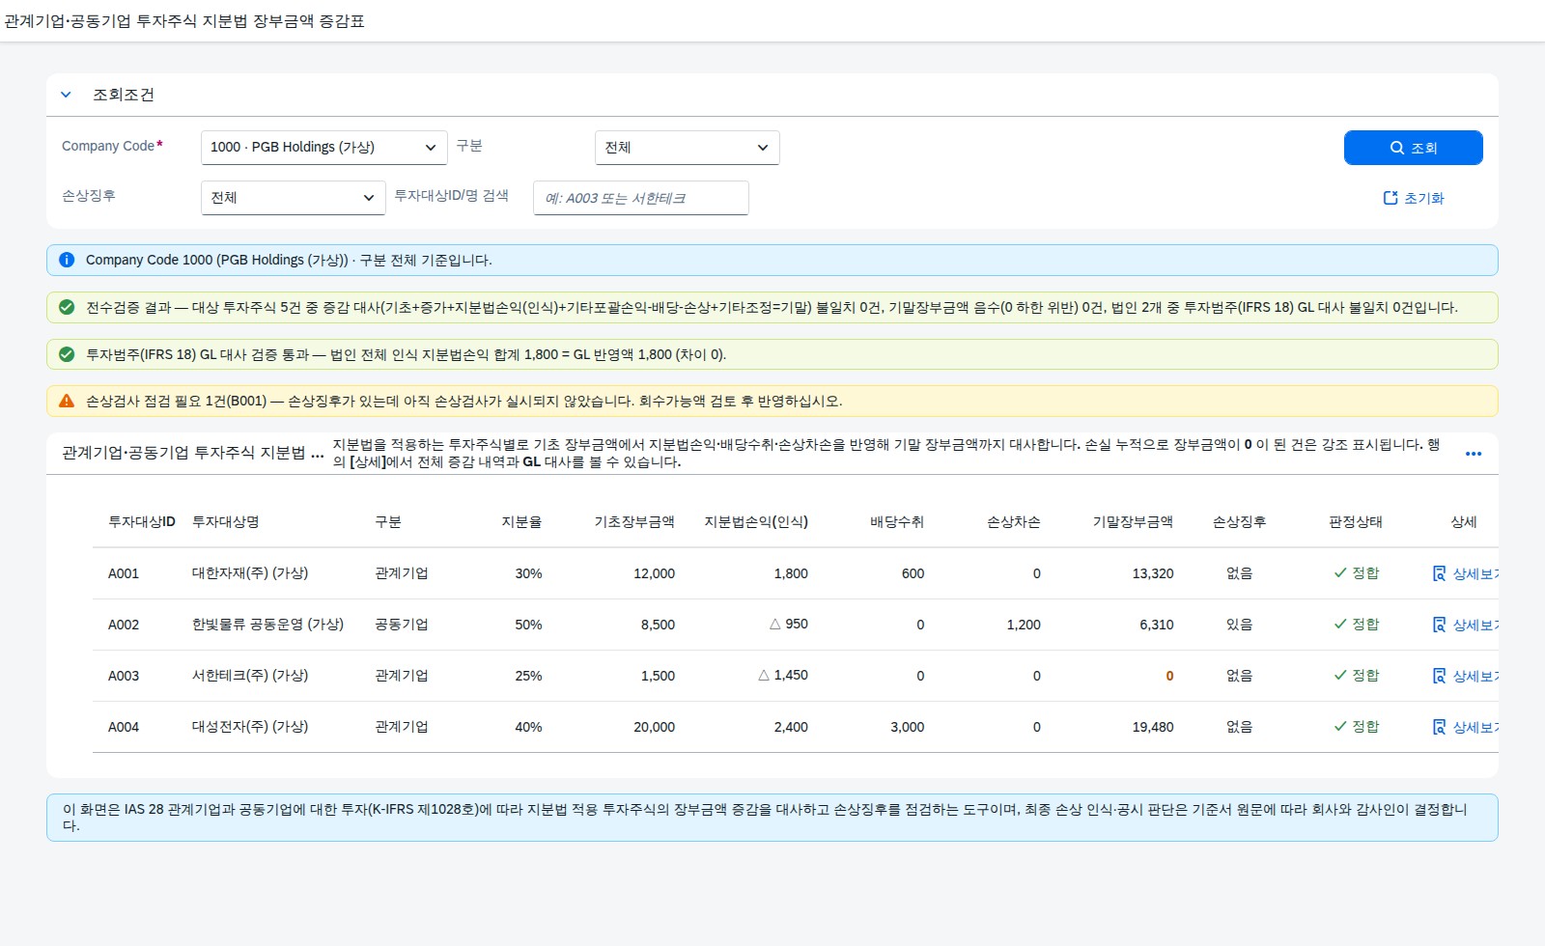Click the 정합 status check for A004
Image resolution: width=1545 pixels, height=946 pixels.
coord(1356,727)
